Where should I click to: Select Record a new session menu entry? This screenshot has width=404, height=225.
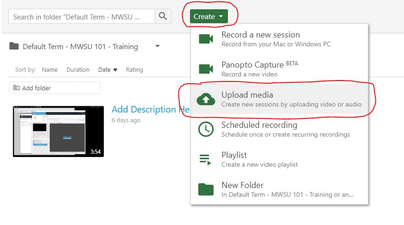click(x=279, y=39)
